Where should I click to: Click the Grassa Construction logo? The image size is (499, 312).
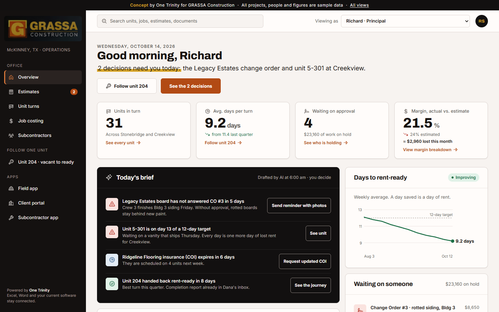point(43,29)
